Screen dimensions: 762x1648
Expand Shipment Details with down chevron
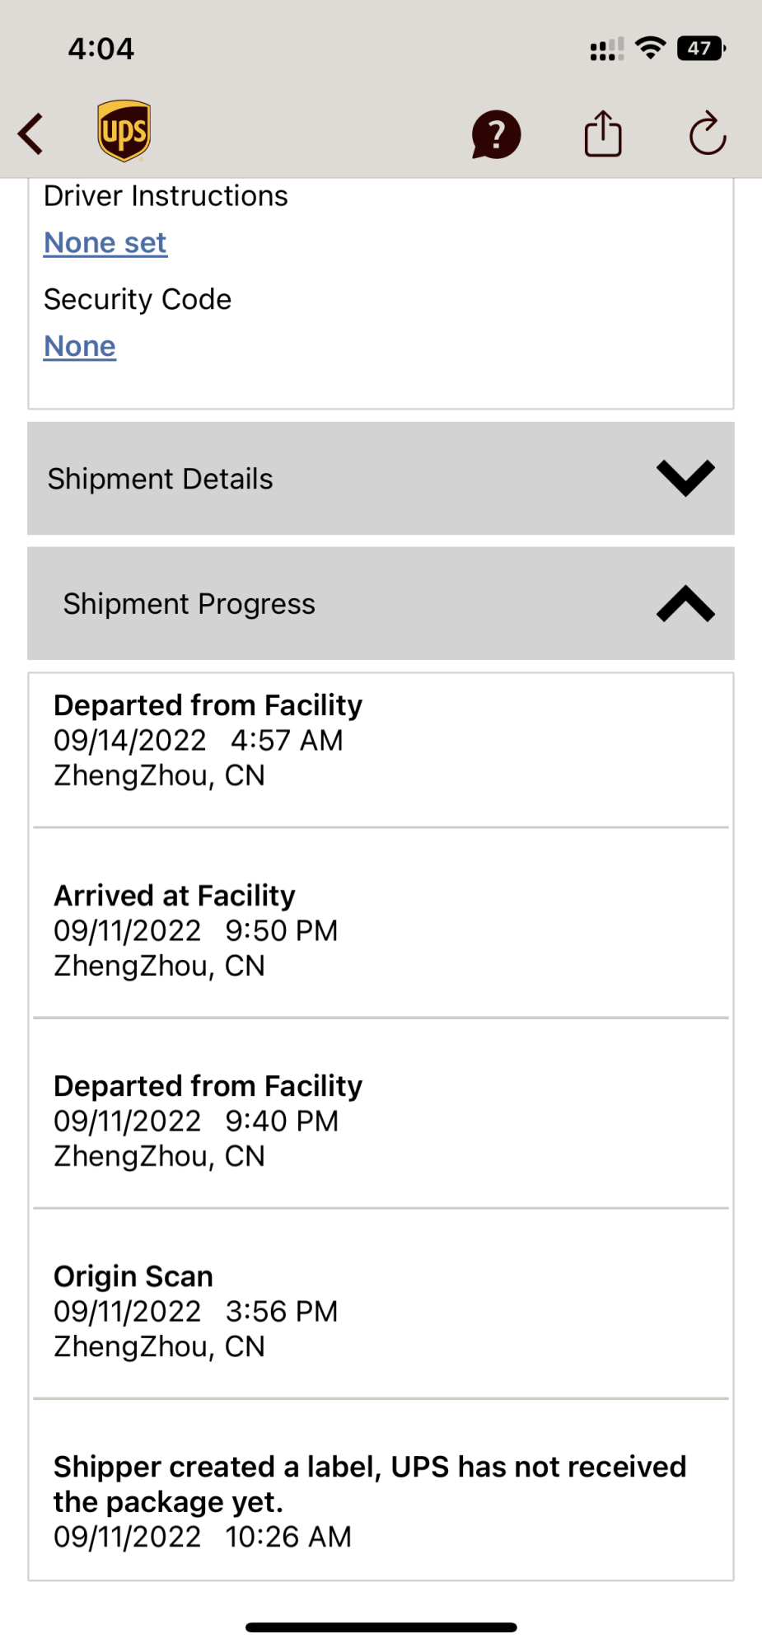coord(685,479)
